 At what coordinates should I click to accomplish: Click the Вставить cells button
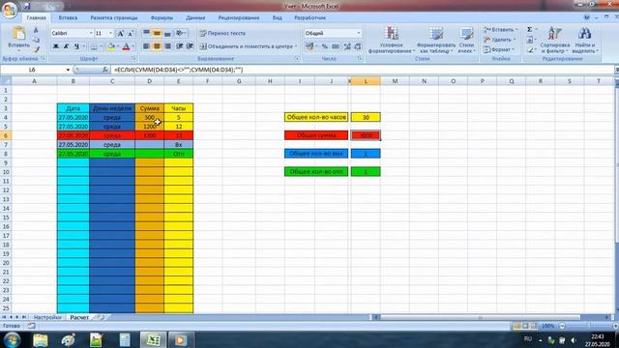[x=501, y=30]
